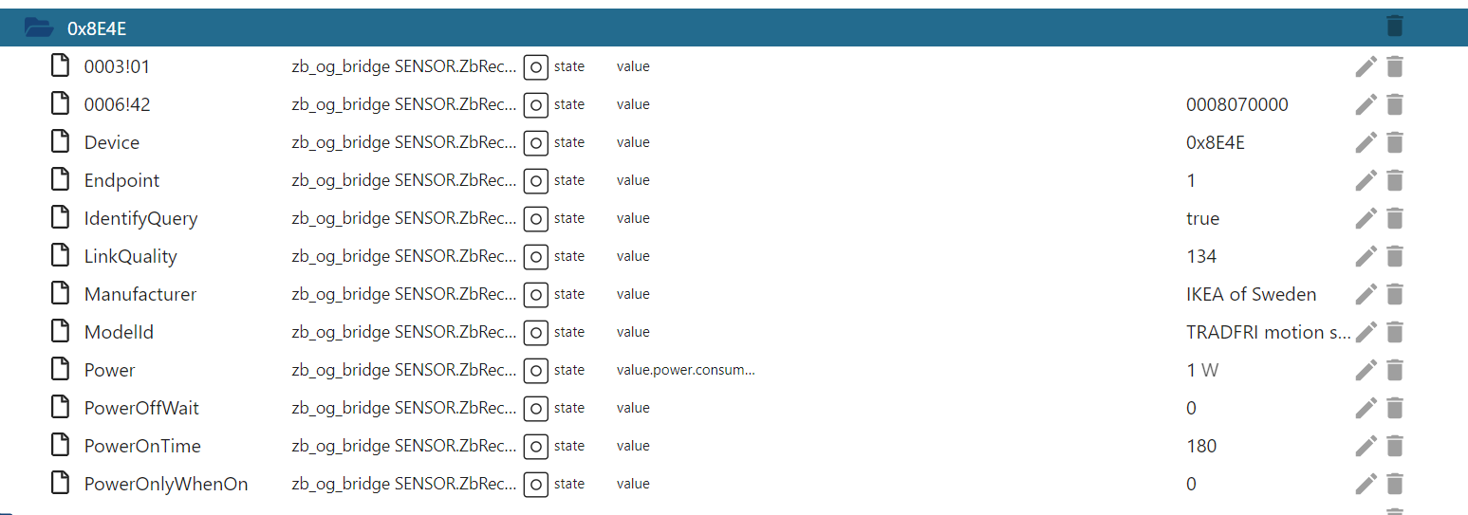
Task: Edit the Device state value
Action: 1366,142
